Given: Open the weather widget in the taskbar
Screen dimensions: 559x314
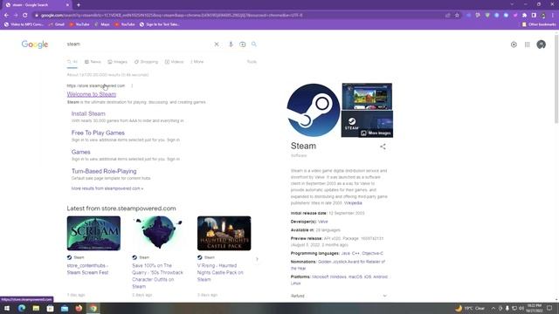Looking at the screenshot, I should (x=470, y=308).
